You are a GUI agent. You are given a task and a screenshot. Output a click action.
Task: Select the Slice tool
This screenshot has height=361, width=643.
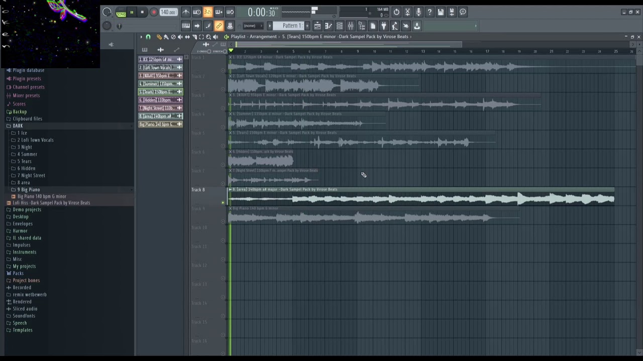click(194, 37)
